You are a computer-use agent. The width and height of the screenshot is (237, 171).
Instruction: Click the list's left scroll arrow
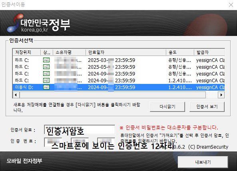coord(16,95)
